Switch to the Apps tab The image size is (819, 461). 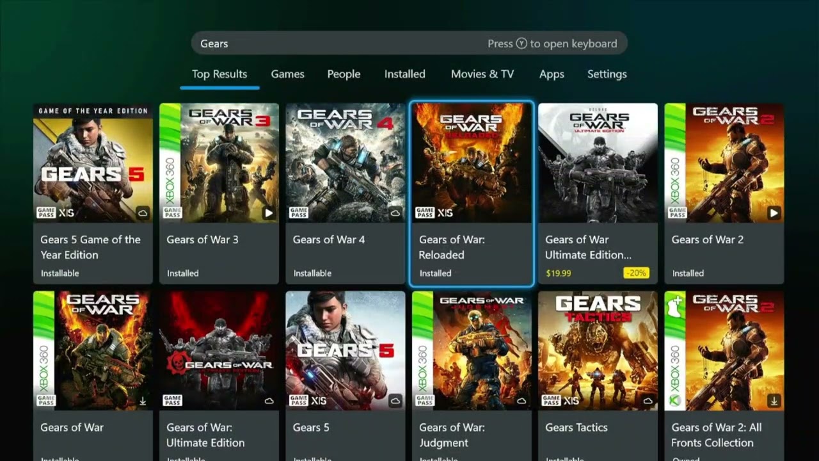point(552,74)
